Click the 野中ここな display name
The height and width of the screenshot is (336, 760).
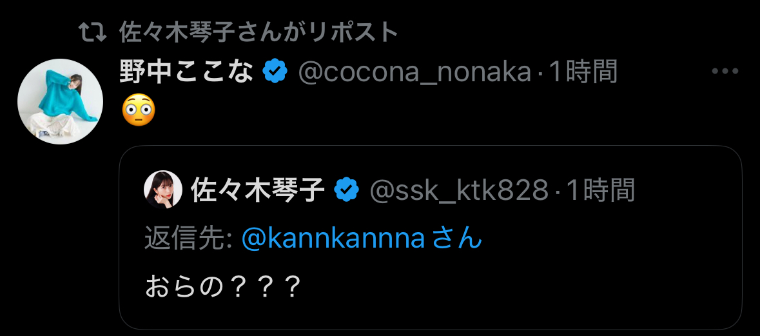coord(187,72)
